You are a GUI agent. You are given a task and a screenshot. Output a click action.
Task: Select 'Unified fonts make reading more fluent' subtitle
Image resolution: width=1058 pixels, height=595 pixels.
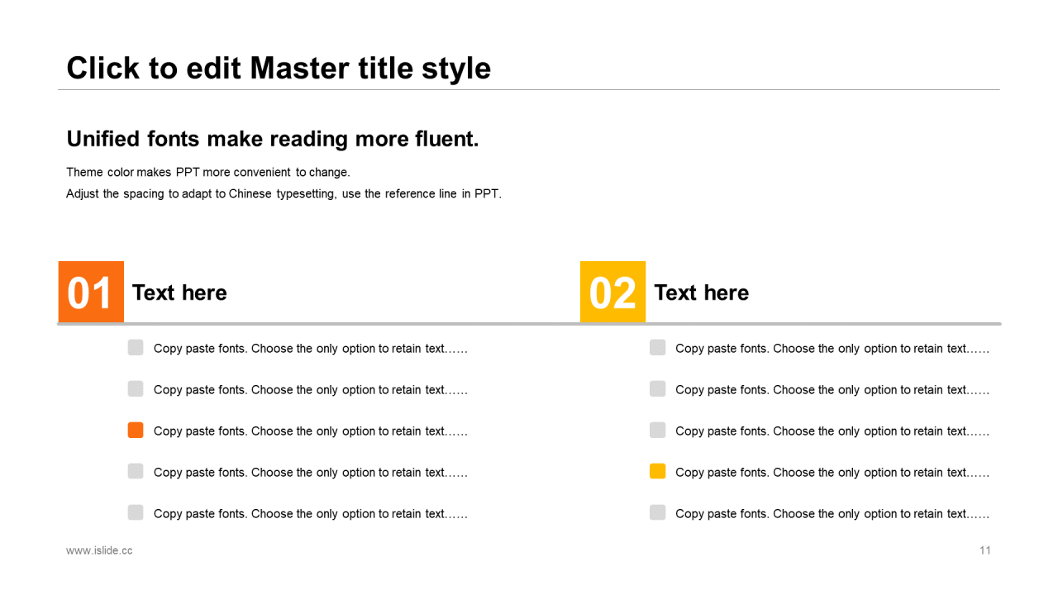273,139
